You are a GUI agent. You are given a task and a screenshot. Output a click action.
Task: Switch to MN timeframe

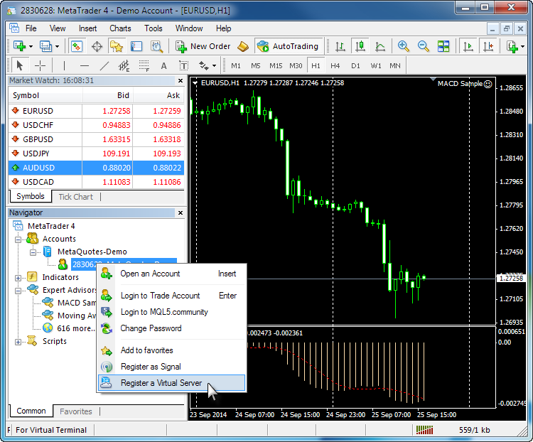point(395,65)
